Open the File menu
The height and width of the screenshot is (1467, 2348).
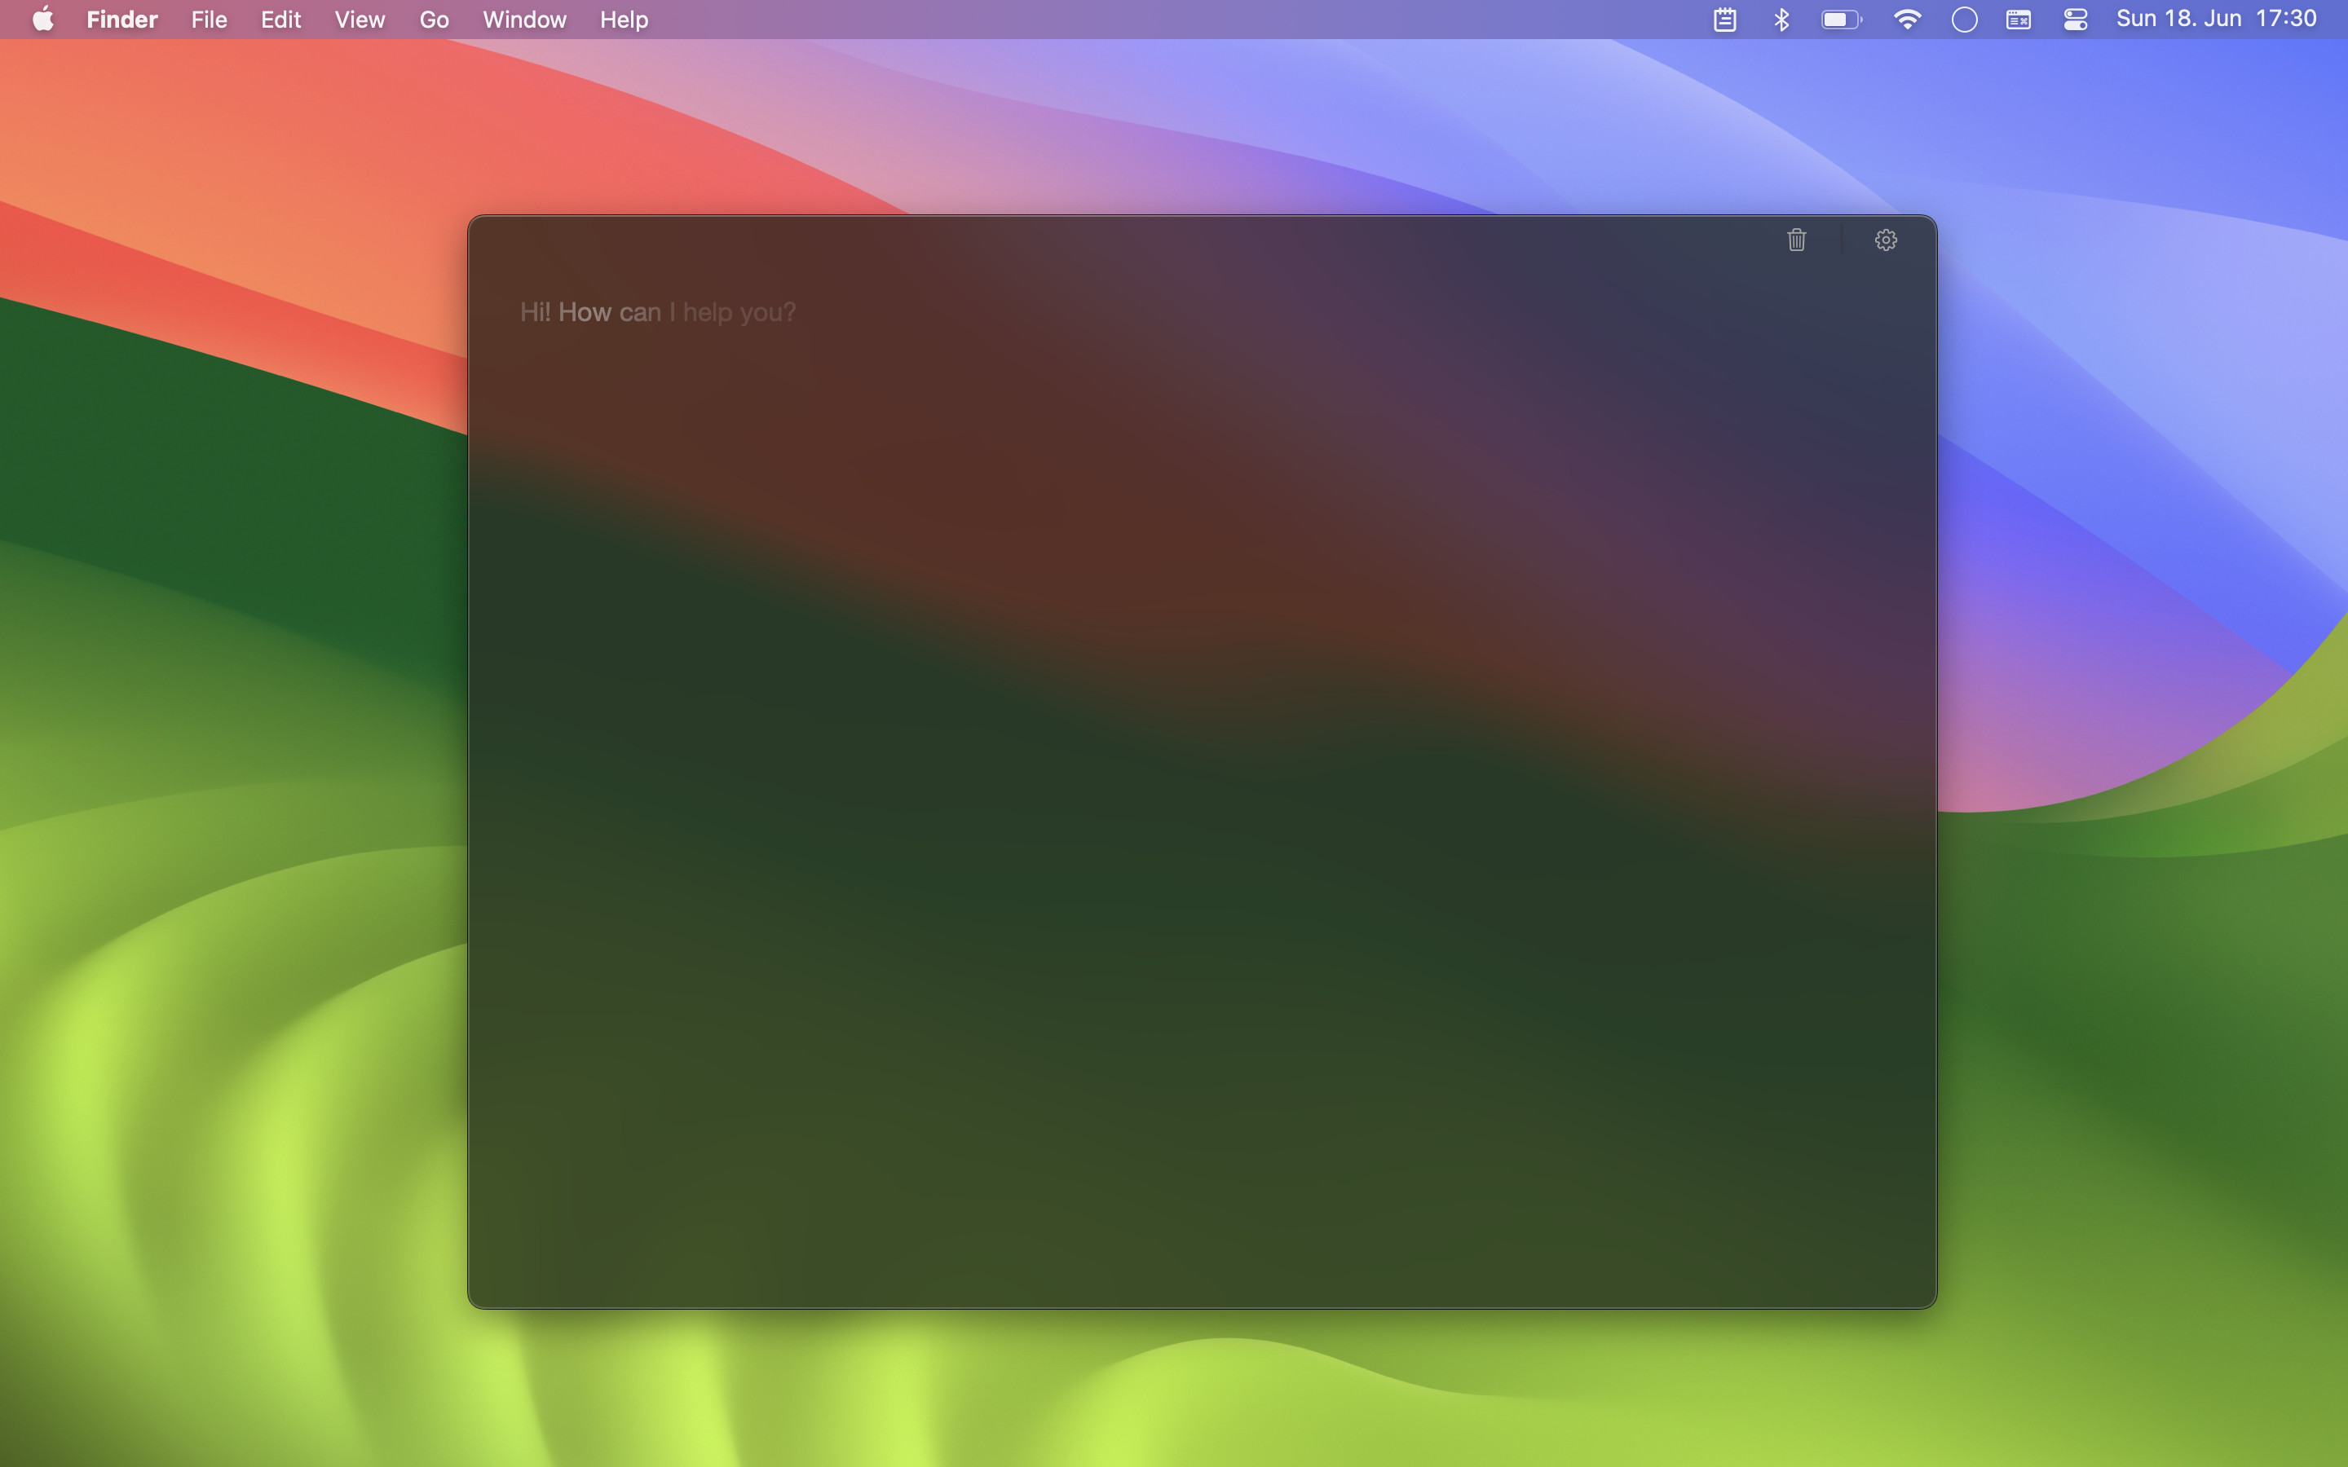(x=209, y=20)
